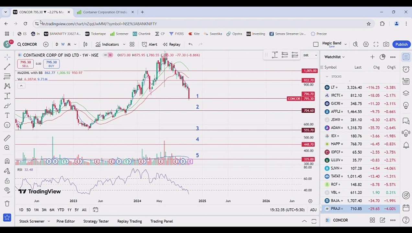Maximize the bottom panel
This screenshot has height=233, width=412.
point(314,221)
